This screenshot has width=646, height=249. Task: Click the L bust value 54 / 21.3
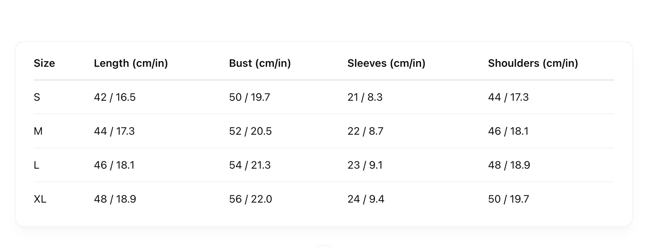pyautogui.click(x=249, y=165)
